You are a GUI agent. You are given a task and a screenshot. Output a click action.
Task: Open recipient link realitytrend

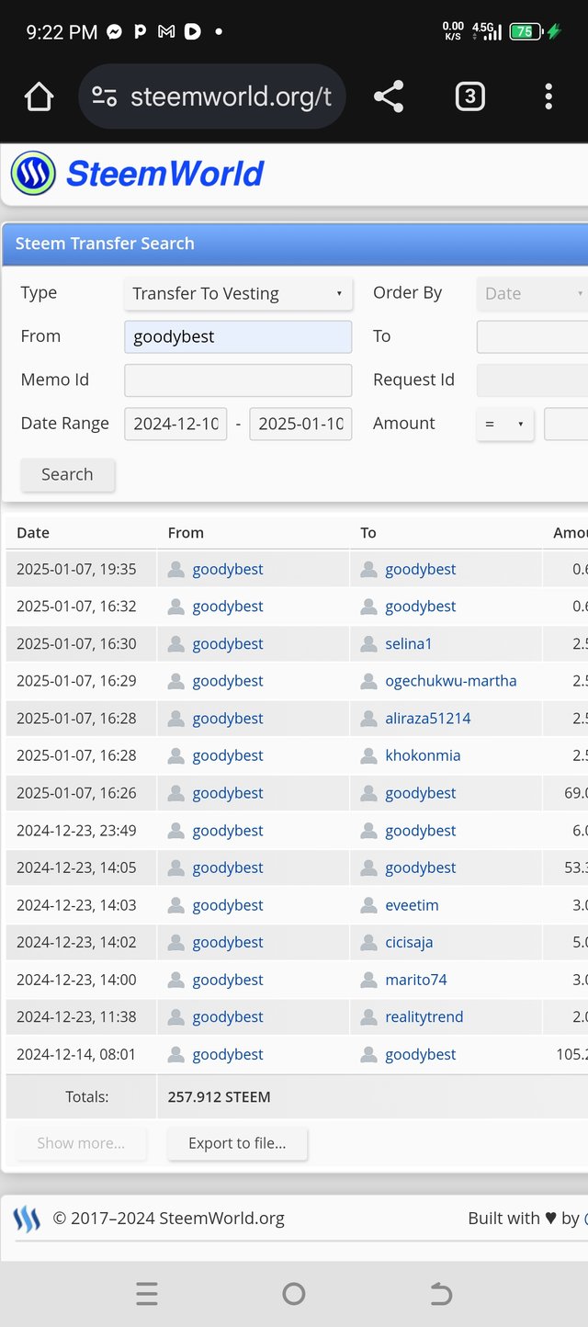pos(424,1017)
